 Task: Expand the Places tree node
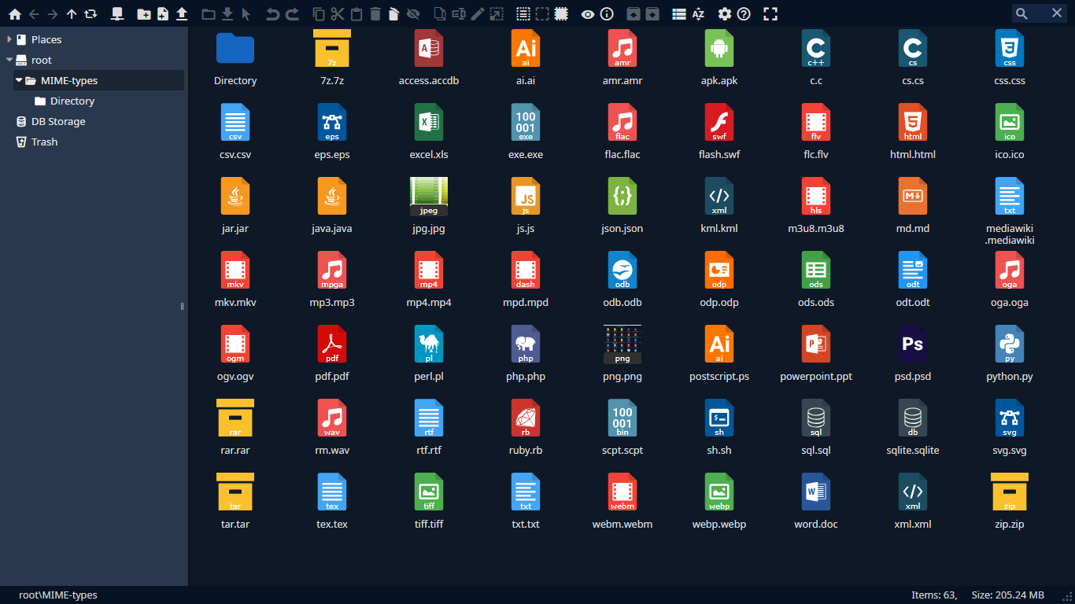click(x=9, y=39)
